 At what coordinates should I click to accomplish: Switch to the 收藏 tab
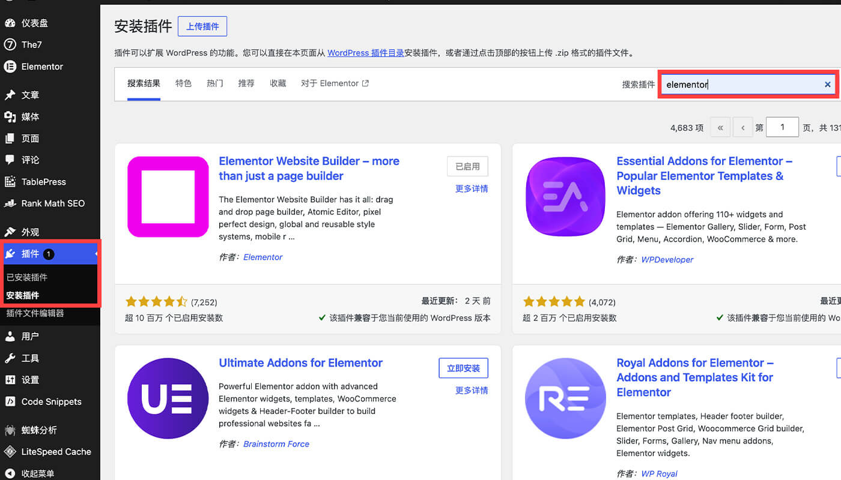coord(278,83)
